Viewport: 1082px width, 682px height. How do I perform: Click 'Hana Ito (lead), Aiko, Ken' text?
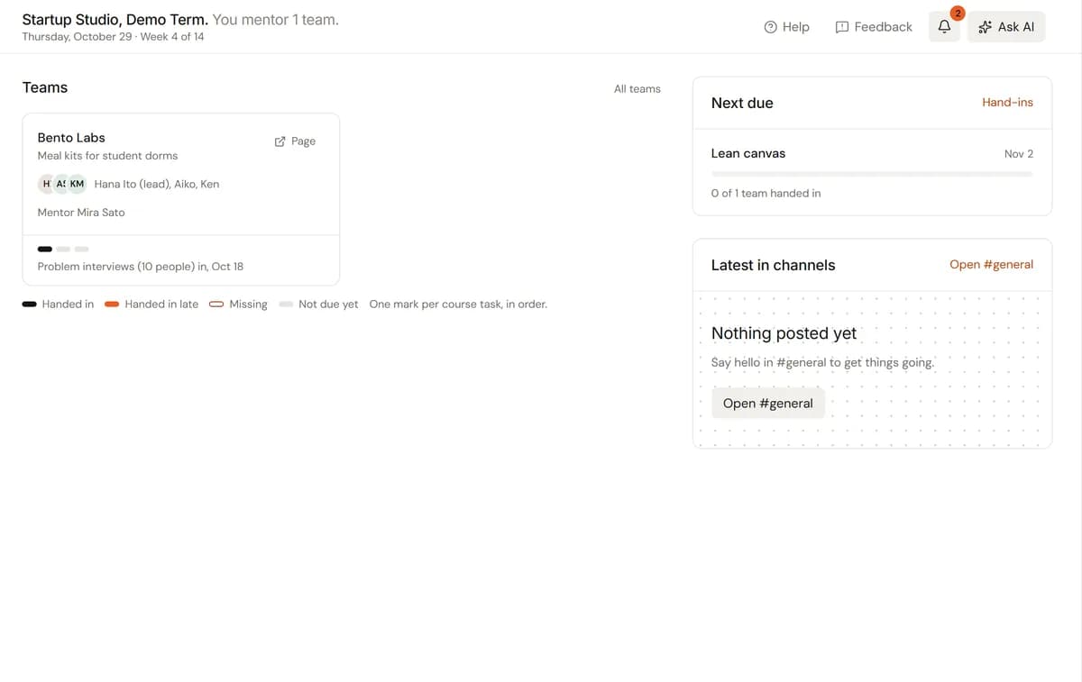click(157, 184)
